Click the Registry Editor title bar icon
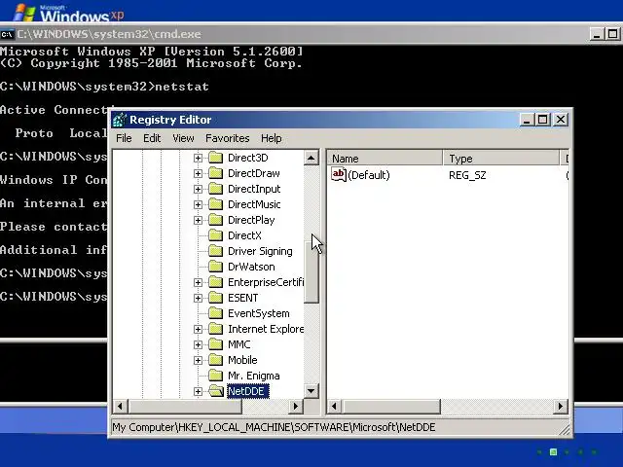 pyautogui.click(x=119, y=120)
